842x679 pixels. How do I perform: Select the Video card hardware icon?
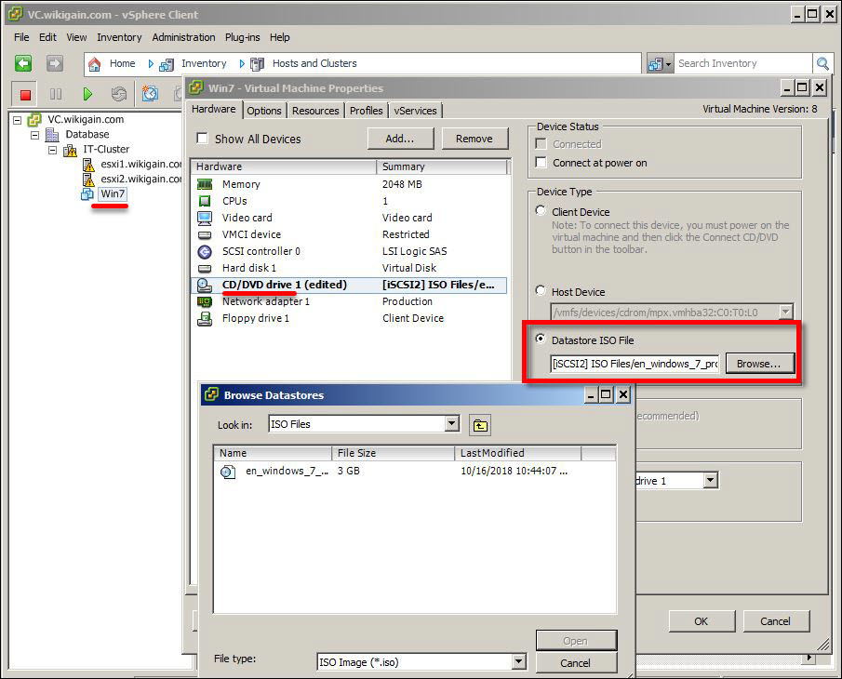tap(205, 218)
